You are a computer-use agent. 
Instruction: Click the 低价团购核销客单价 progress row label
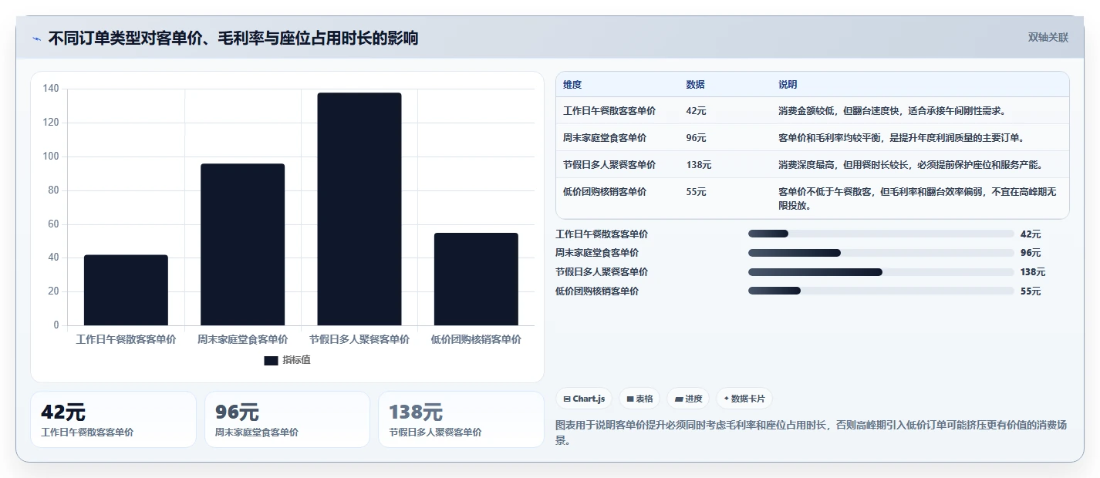tap(597, 291)
